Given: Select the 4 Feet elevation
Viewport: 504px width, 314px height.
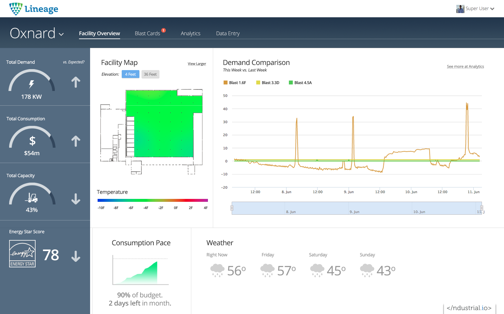Looking at the screenshot, I should [130, 74].
